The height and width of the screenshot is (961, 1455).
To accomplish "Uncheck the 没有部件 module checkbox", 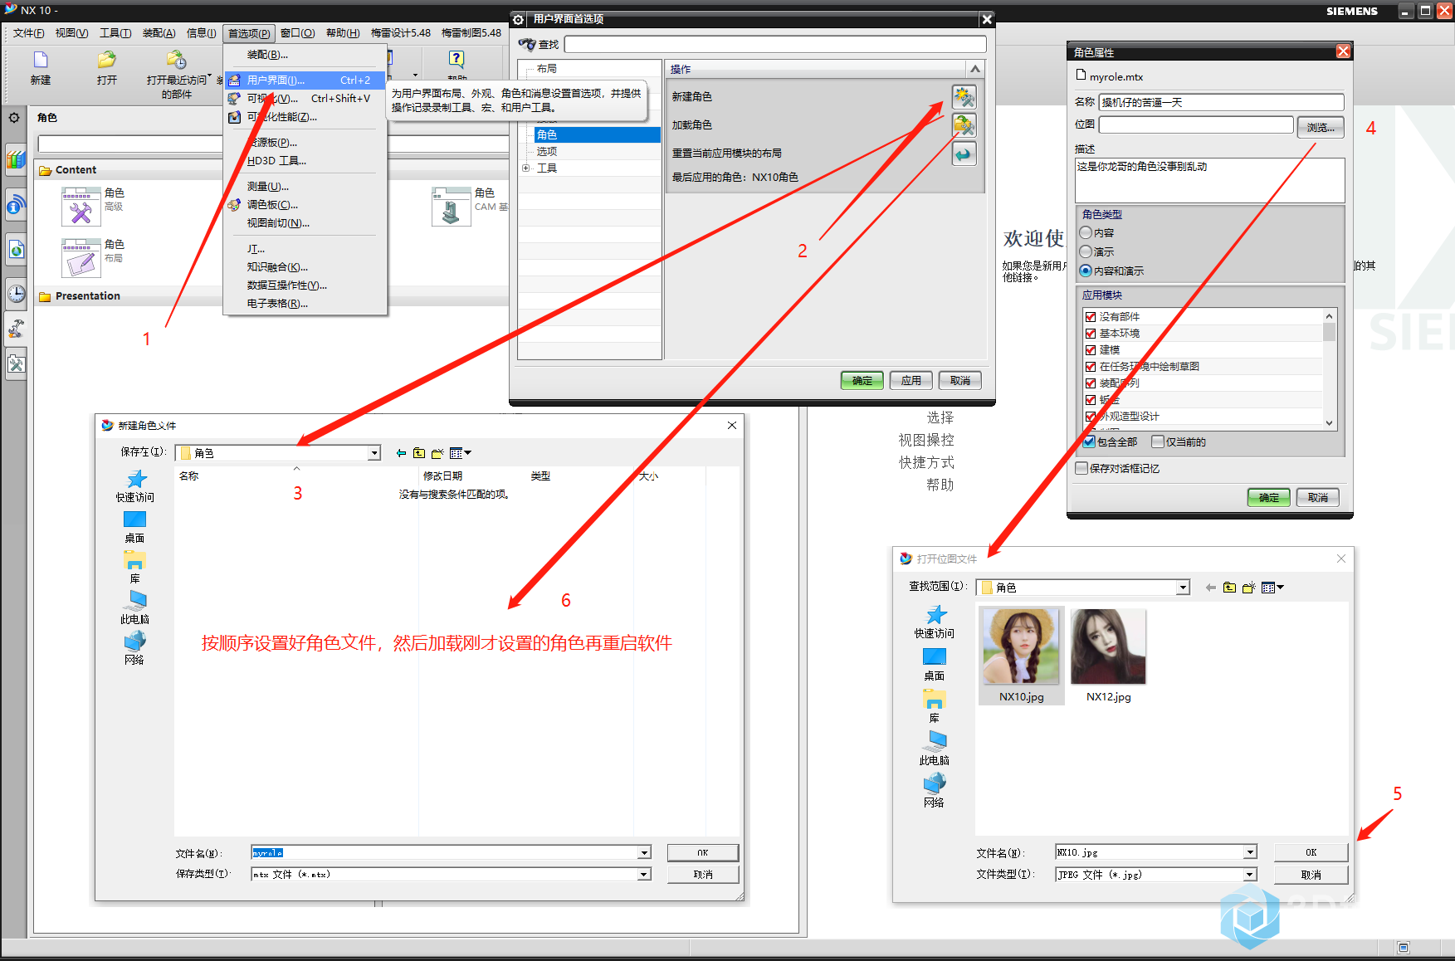I will (1091, 316).
